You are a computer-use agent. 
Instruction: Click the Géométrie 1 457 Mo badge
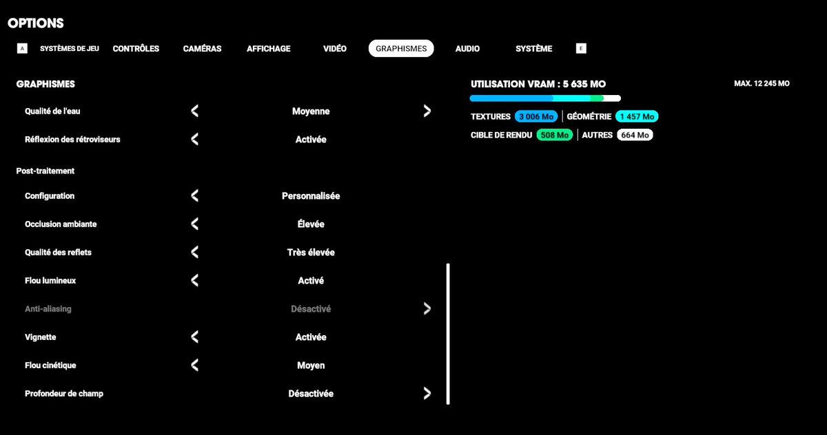pyautogui.click(x=637, y=116)
